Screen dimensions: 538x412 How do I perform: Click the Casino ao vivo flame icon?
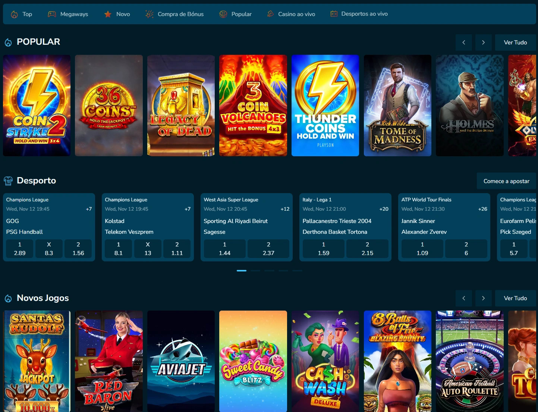click(270, 14)
